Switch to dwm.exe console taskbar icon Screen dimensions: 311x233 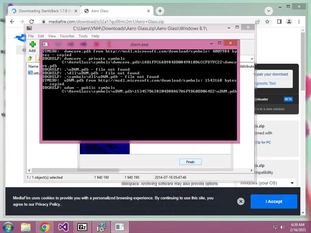coord(120,227)
